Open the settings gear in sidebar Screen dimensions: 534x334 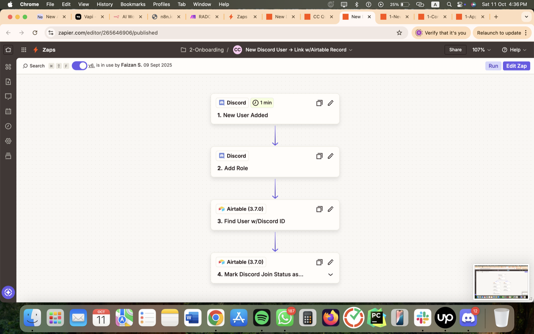point(8,141)
